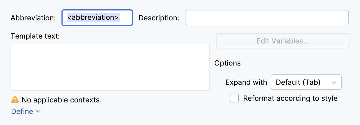Click the yellow warning icon
This screenshot has height=125, width=360.
[x=15, y=99]
